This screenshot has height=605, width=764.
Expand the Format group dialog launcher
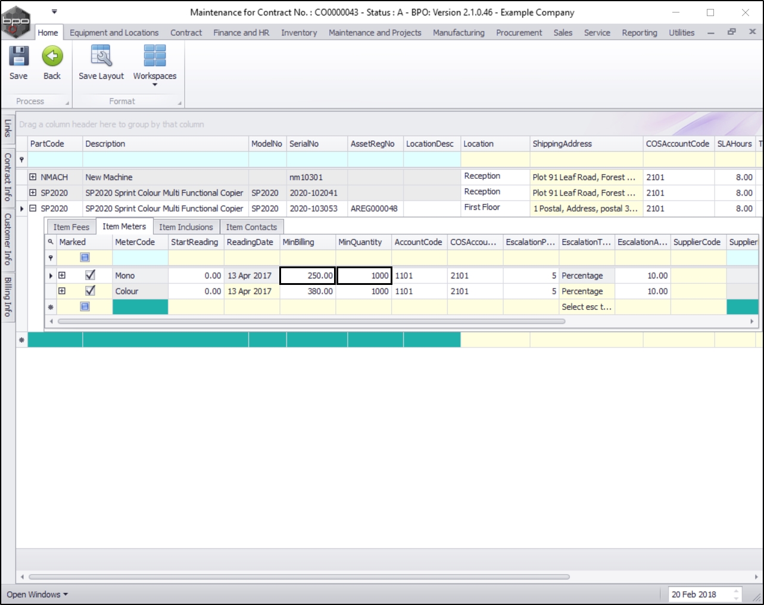click(x=179, y=103)
